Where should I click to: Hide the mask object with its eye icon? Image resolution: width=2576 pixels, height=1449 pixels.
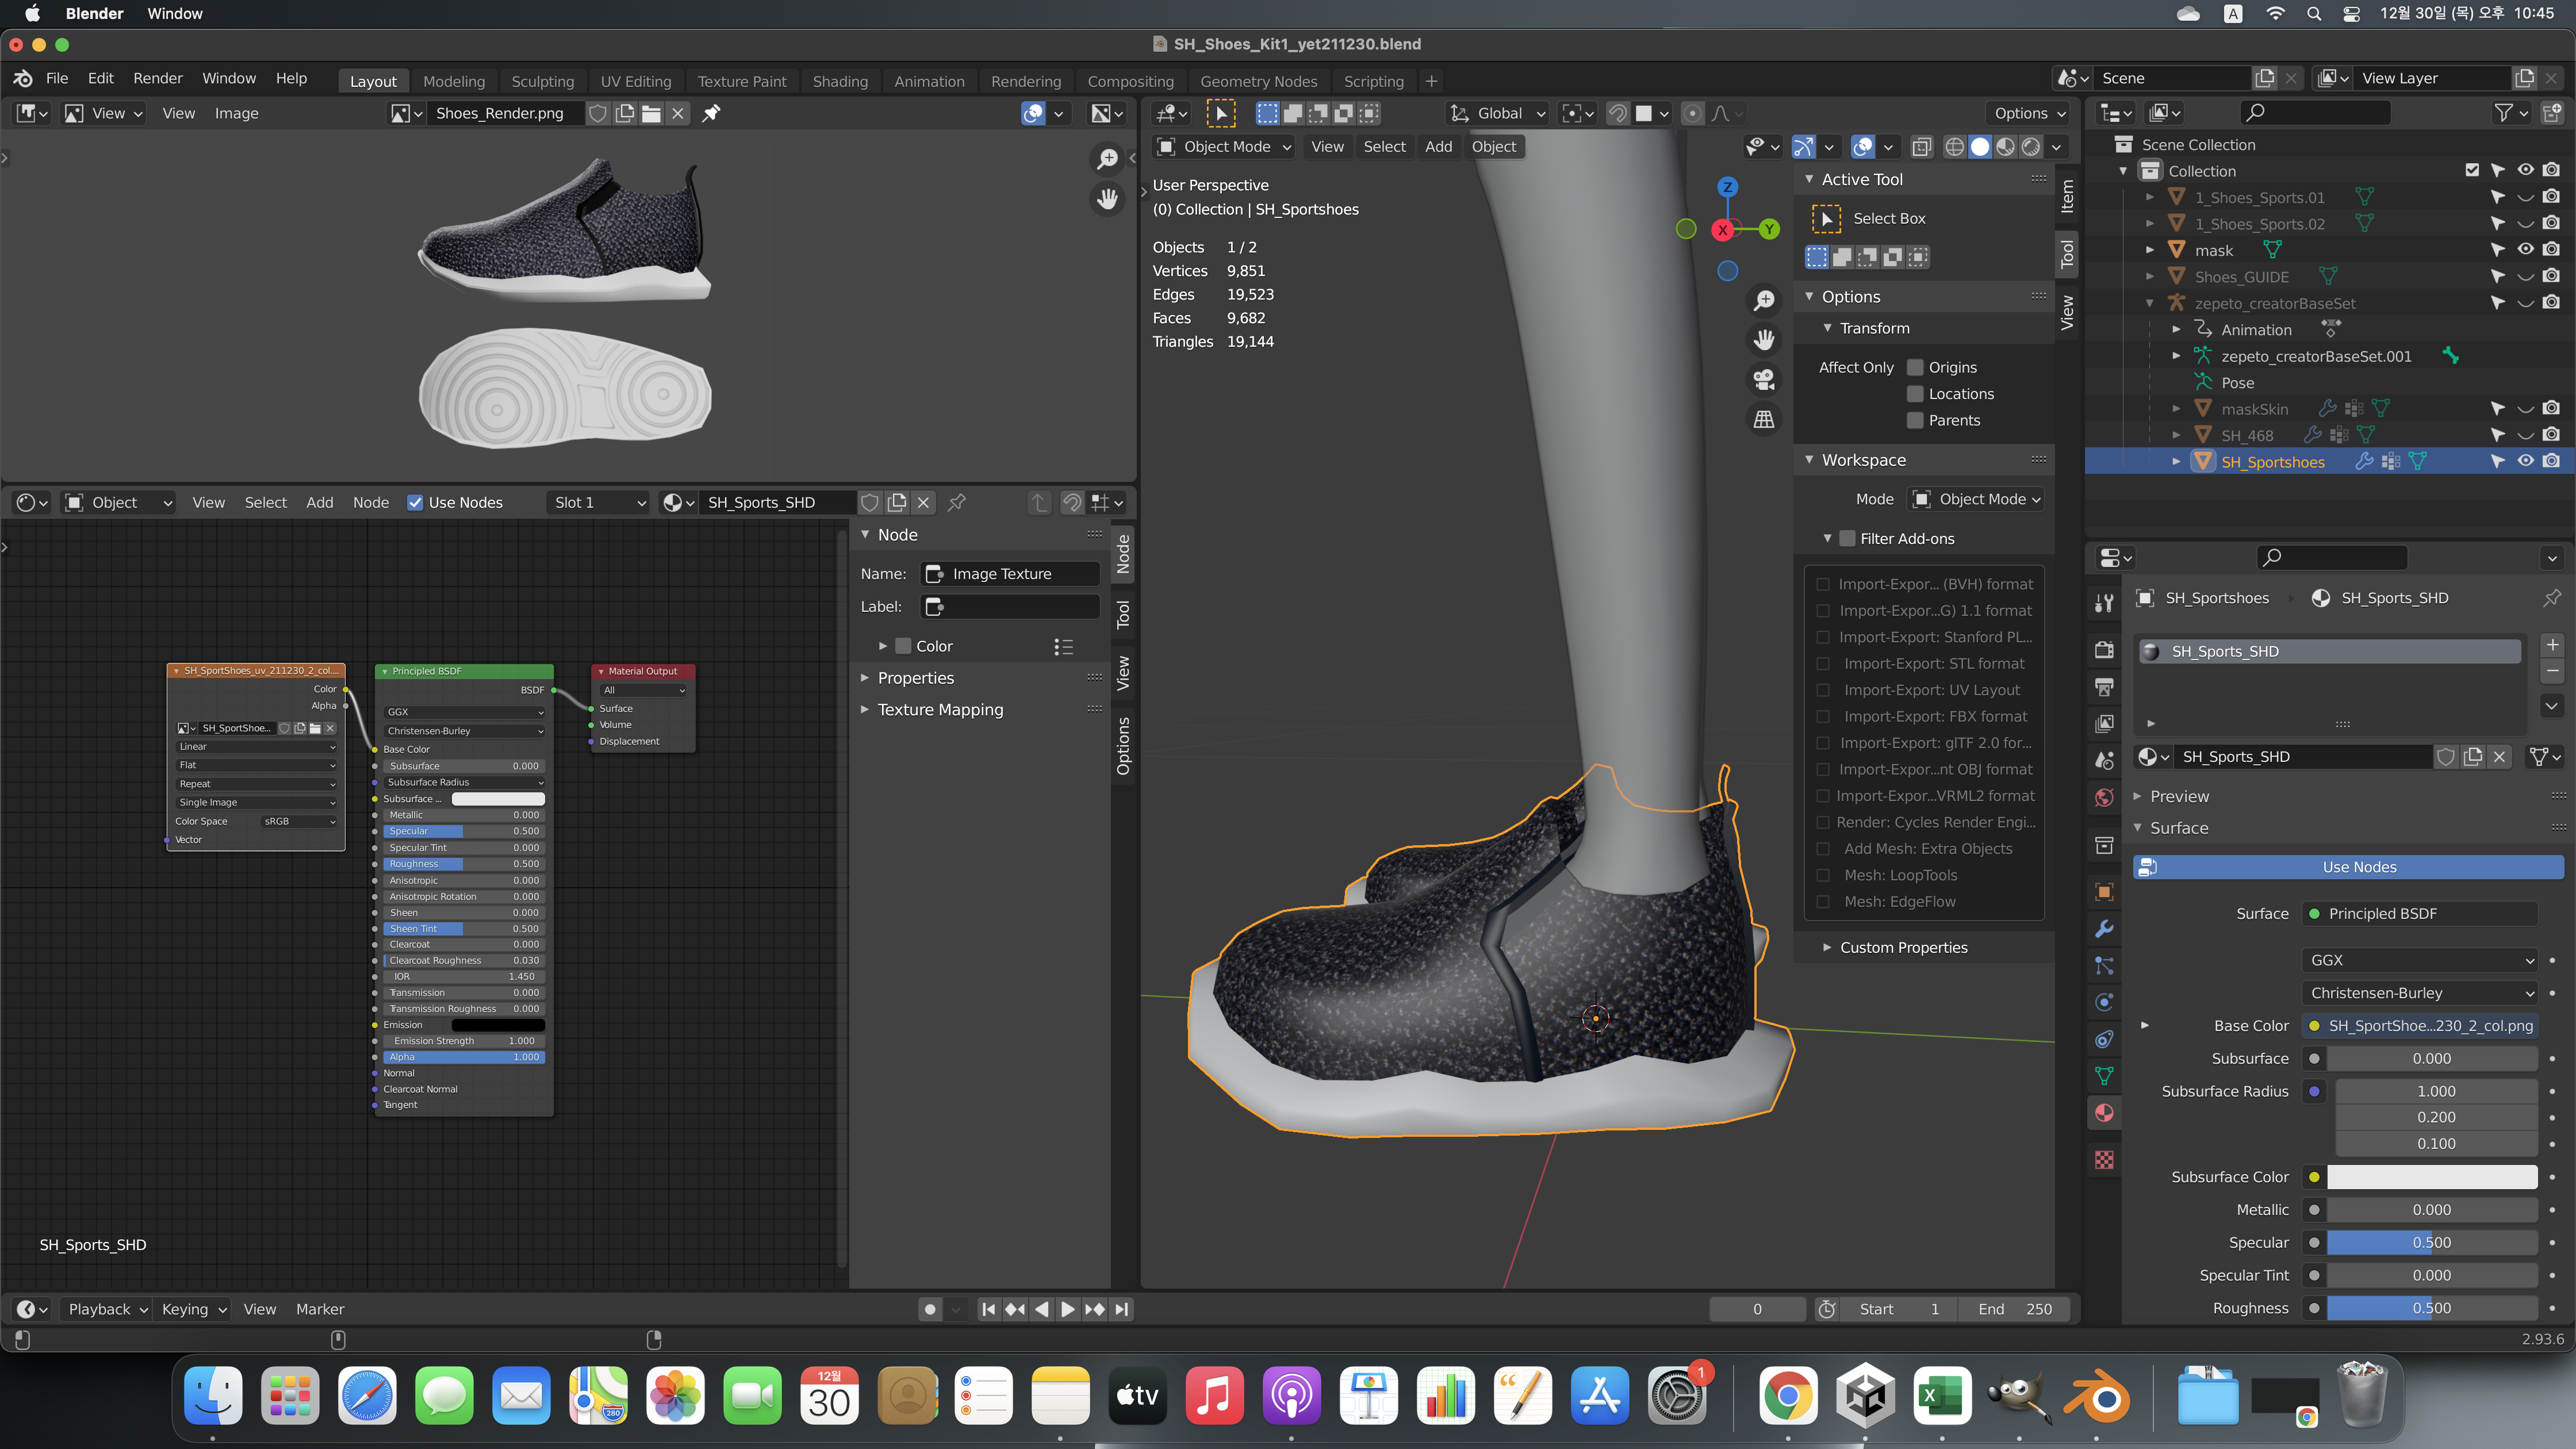click(2525, 250)
